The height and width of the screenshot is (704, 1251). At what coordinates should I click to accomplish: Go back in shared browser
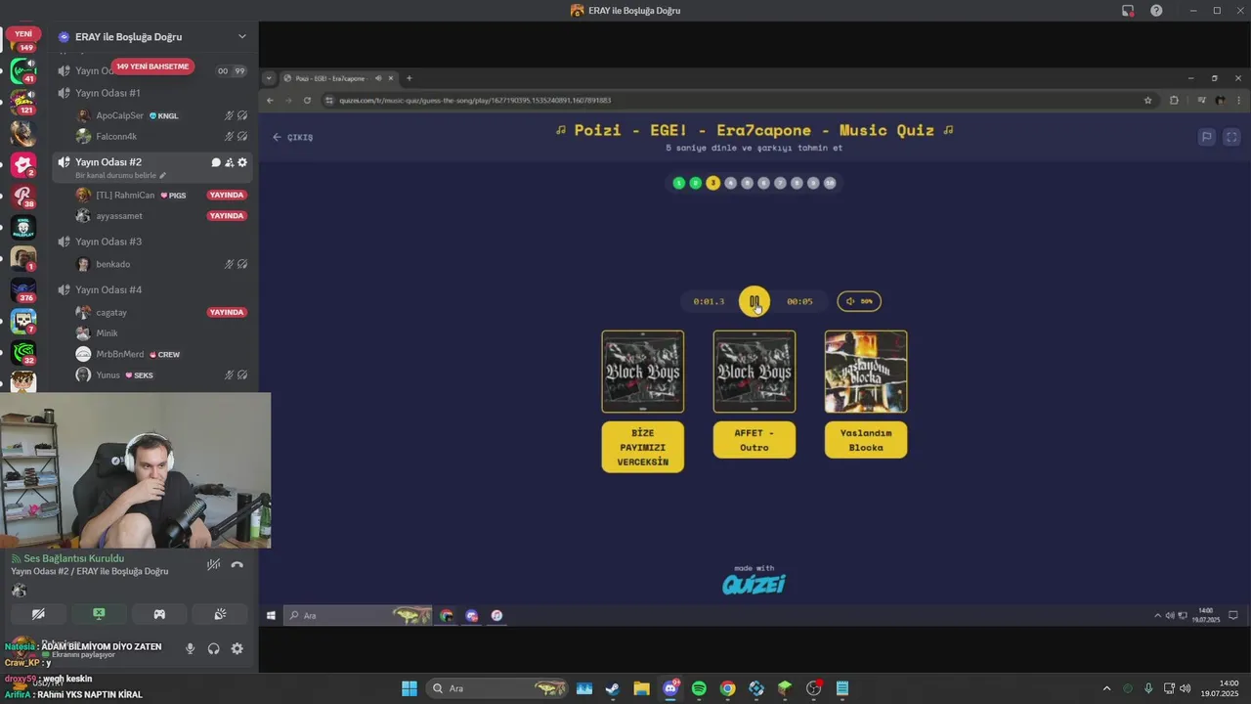[271, 100]
